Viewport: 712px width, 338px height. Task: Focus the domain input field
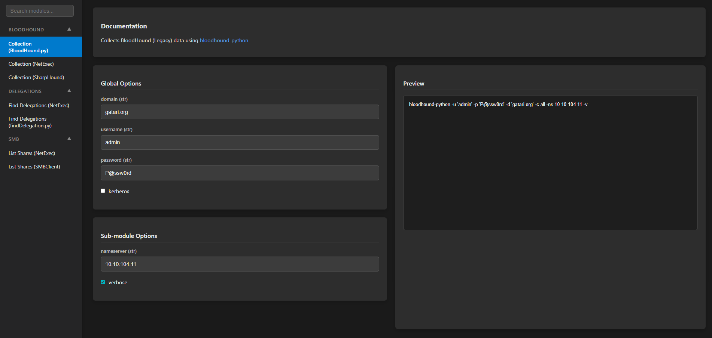click(x=240, y=112)
